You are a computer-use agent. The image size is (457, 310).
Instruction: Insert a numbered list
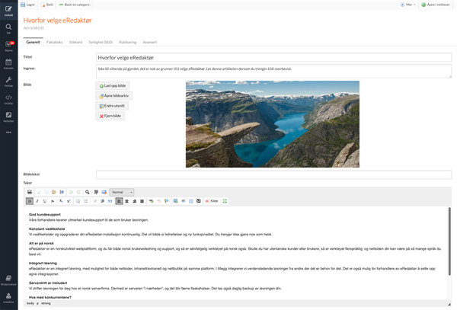[x=78, y=201]
